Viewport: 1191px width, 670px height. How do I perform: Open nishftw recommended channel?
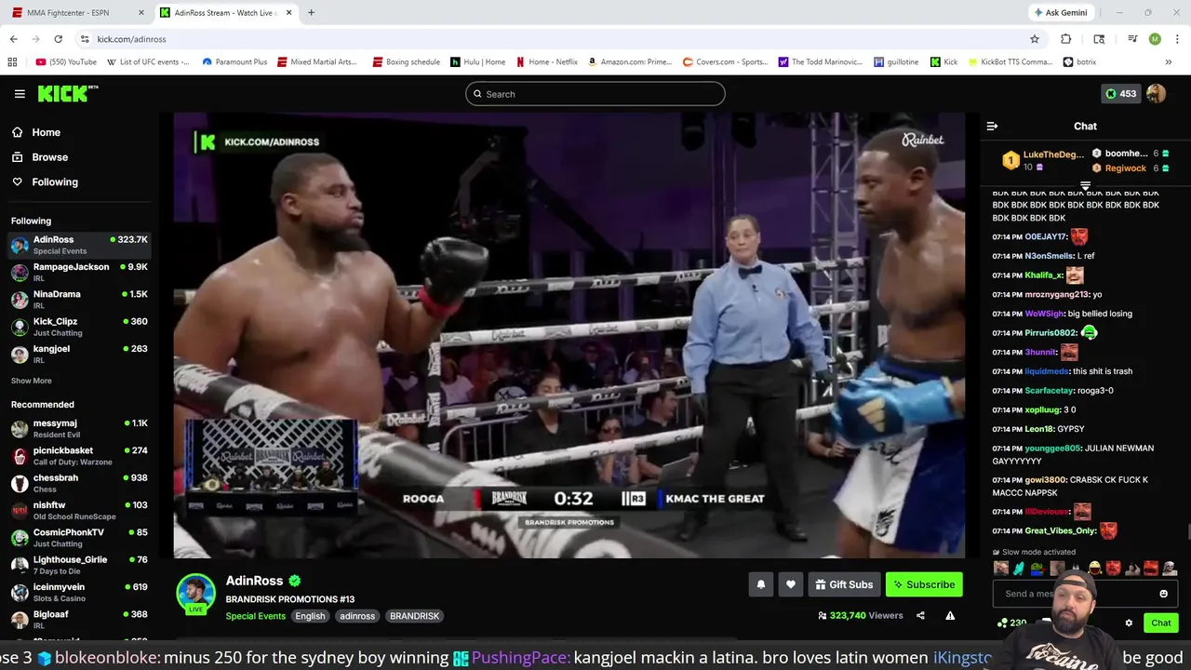tap(79, 510)
